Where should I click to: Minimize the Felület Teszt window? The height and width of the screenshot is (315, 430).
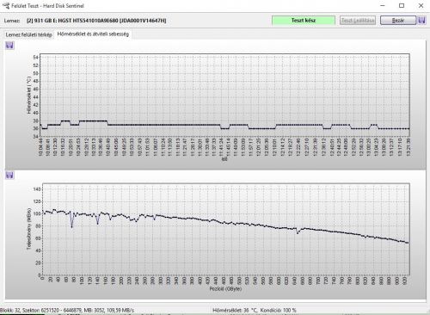(x=383, y=5)
